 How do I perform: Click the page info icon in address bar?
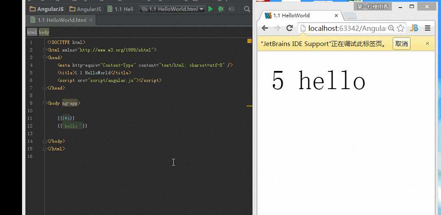click(x=303, y=28)
